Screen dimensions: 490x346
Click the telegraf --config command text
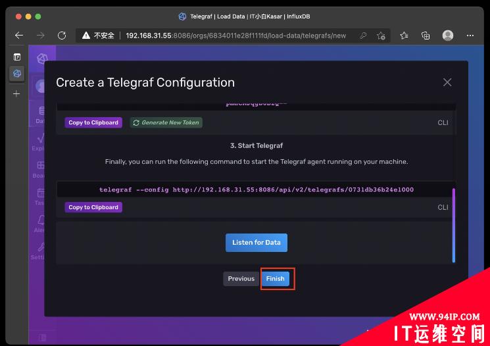pyautogui.click(x=257, y=189)
